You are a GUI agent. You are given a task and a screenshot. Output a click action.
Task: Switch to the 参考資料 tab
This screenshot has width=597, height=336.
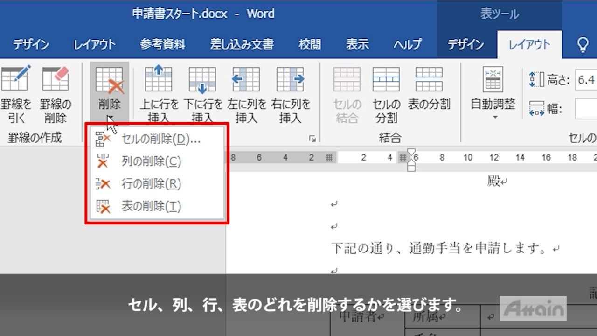click(x=163, y=45)
